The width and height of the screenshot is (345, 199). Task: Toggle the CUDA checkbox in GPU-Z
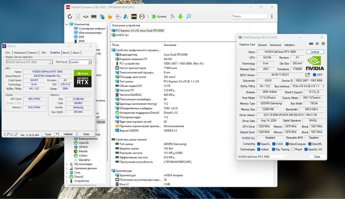coord(274,144)
